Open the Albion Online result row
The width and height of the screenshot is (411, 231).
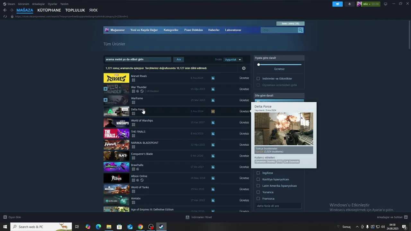coord(177,178)
